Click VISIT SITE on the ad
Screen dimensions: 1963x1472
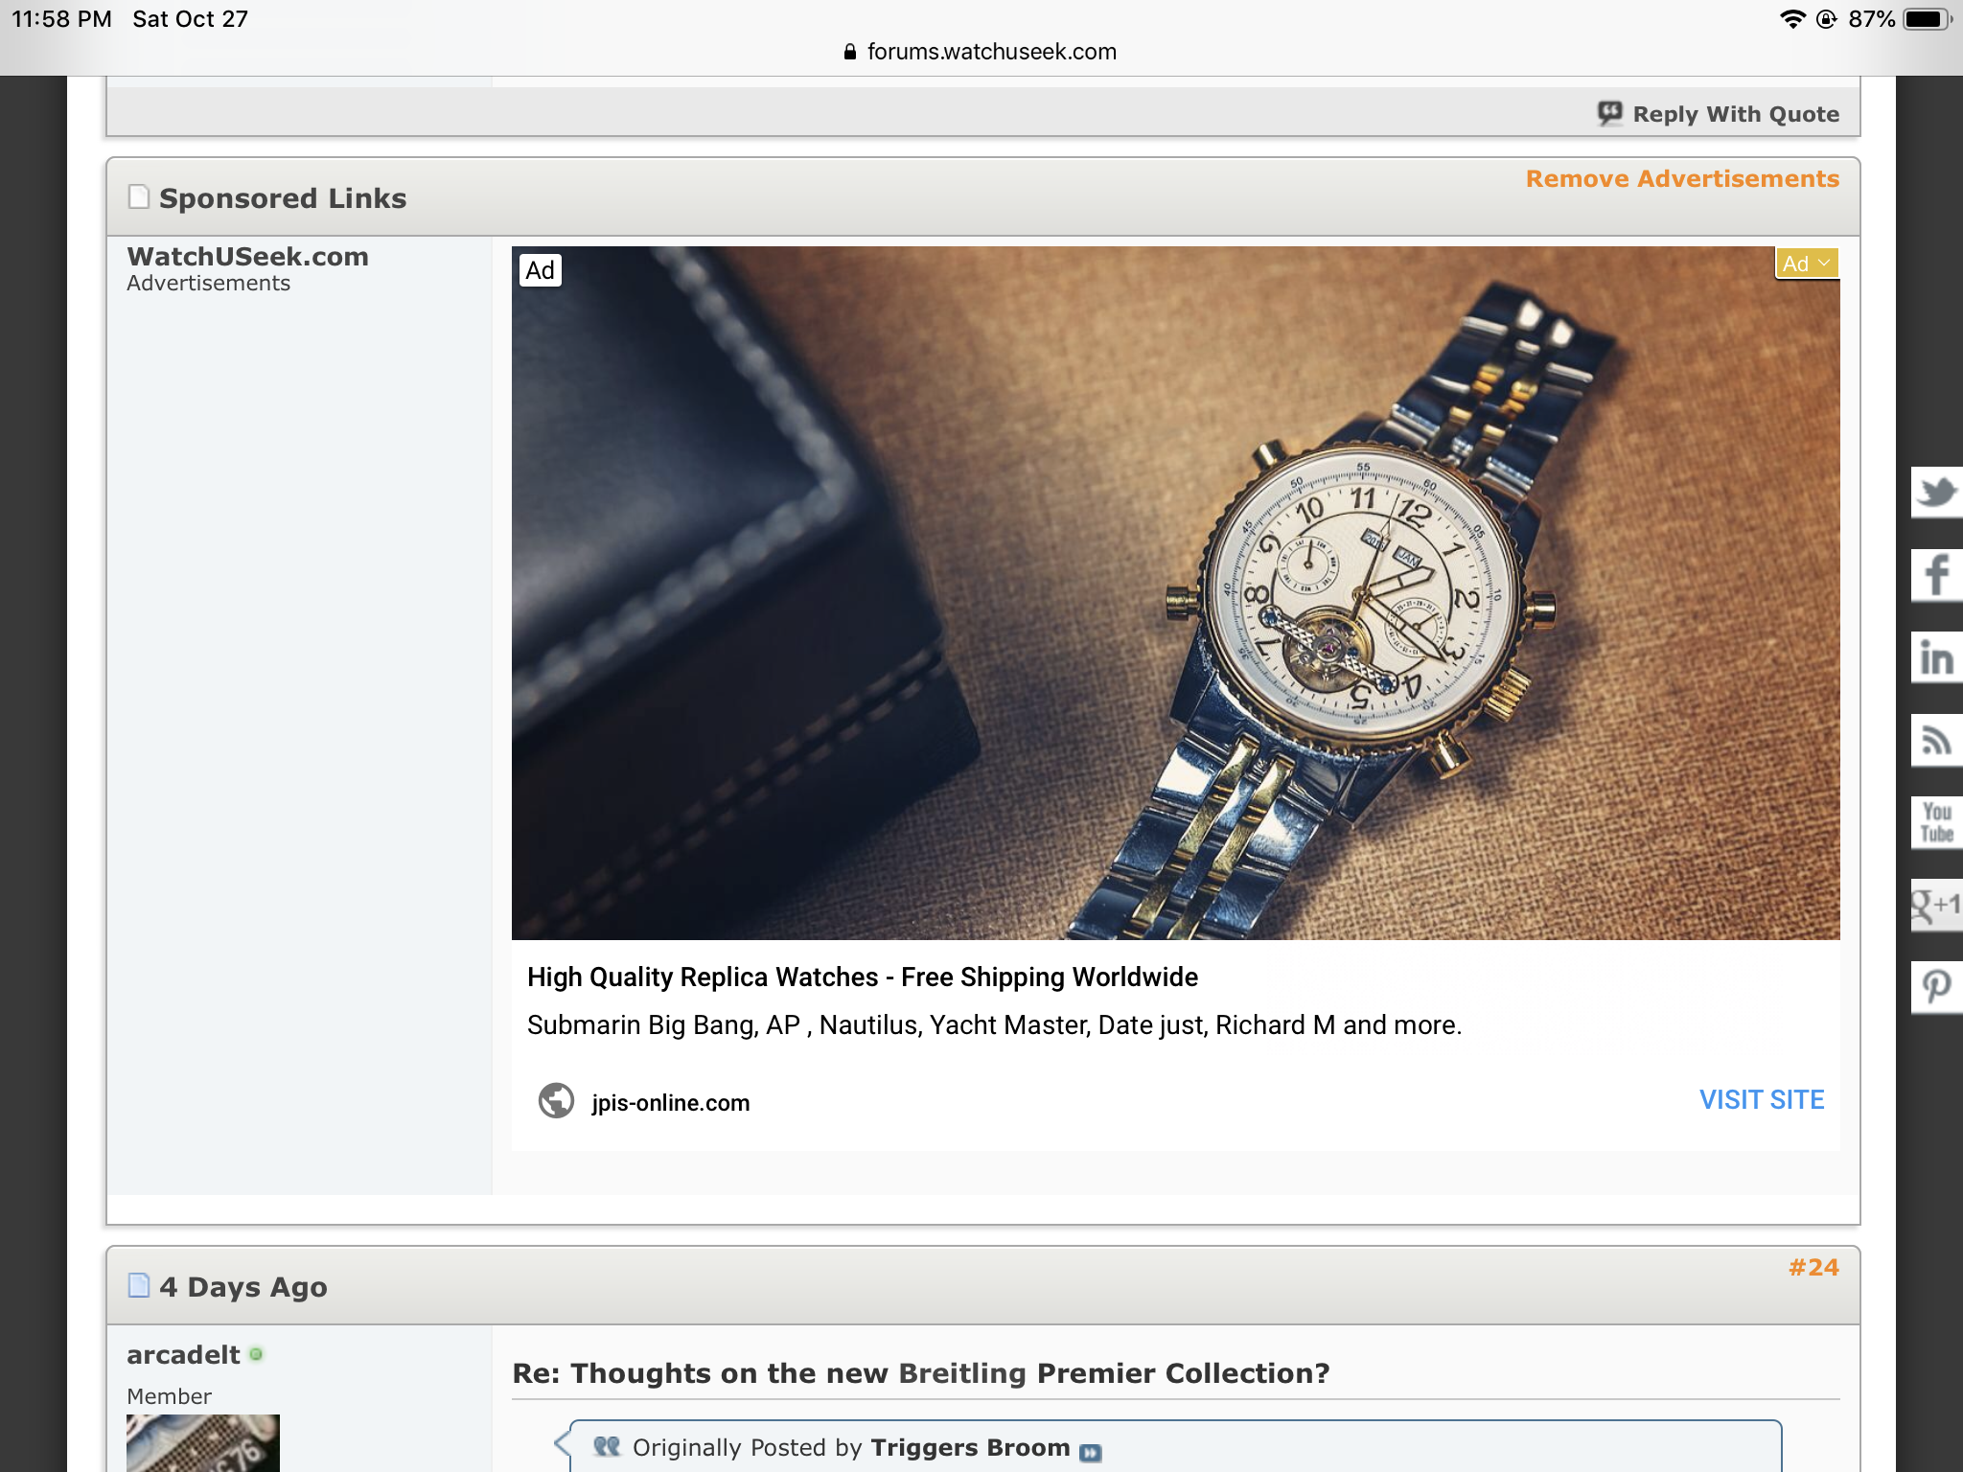[1761, 1099]
